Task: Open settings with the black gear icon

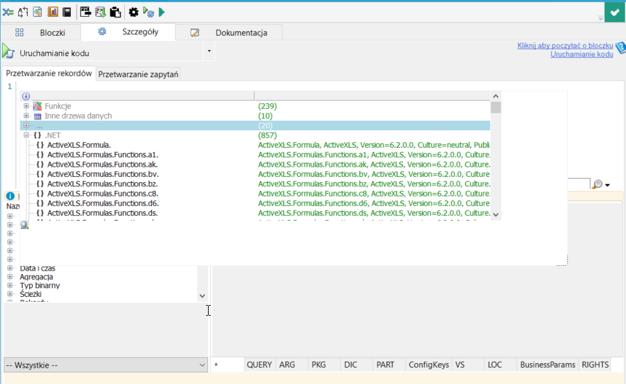Action: (x=133, y=12)
